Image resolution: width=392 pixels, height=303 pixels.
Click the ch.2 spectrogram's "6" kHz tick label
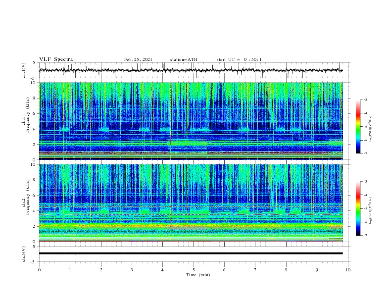pos(35,196)
